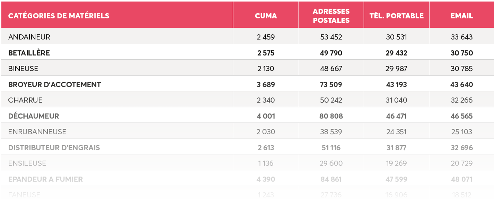Select the ADRESSES POSTALES column header
Image resolution: width=495 pixels, height=213 pixels.
pos(331,16)
